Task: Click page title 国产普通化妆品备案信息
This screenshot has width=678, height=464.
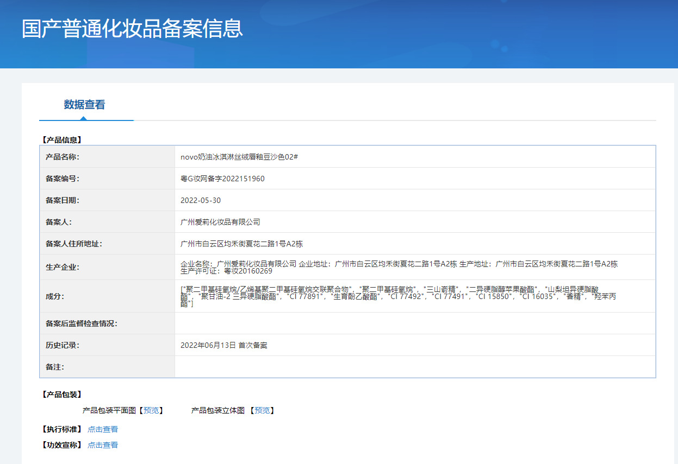Action: [132, 29]
